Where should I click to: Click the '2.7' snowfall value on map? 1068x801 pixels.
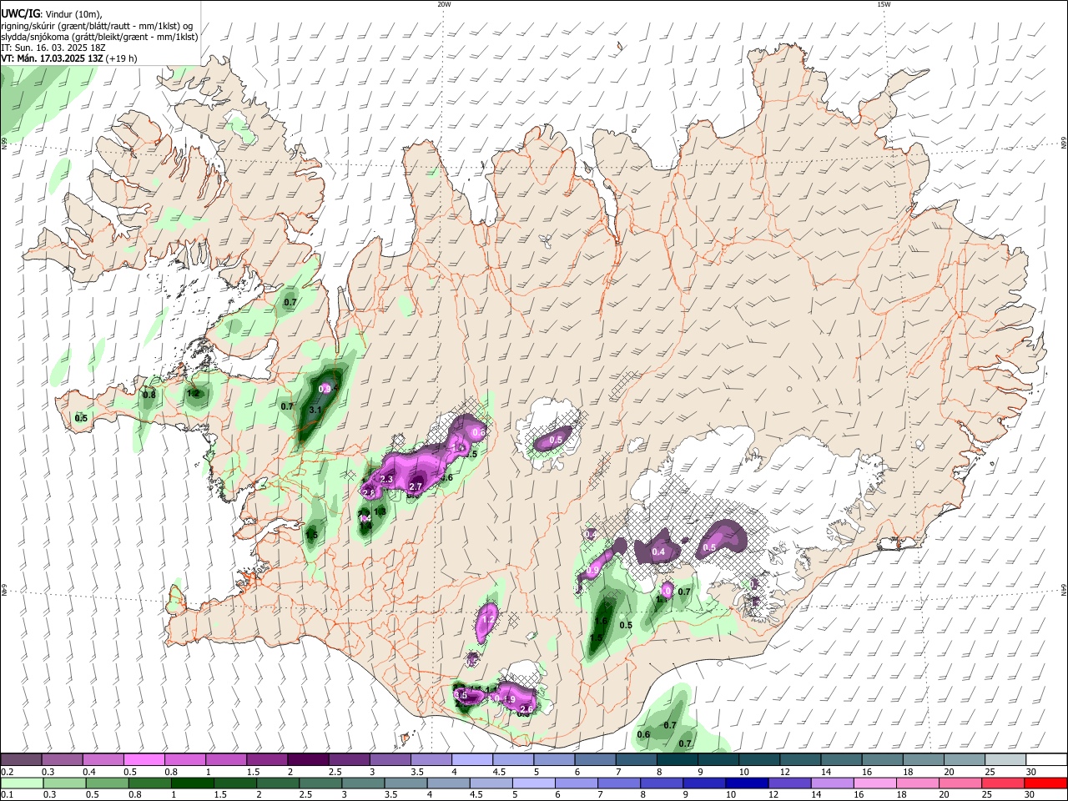click(x=416, y=486)
